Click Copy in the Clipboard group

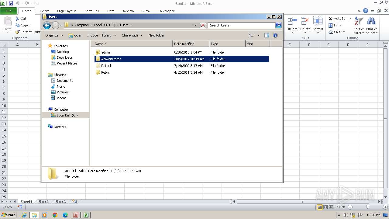click(23, 25)
